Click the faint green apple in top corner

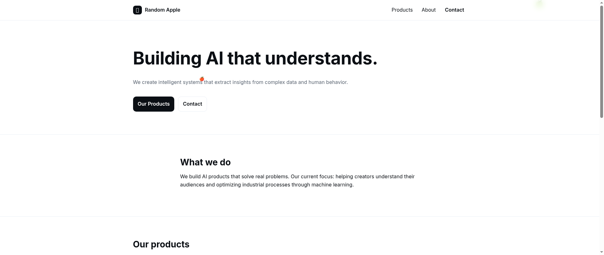(x=540, y=3)
